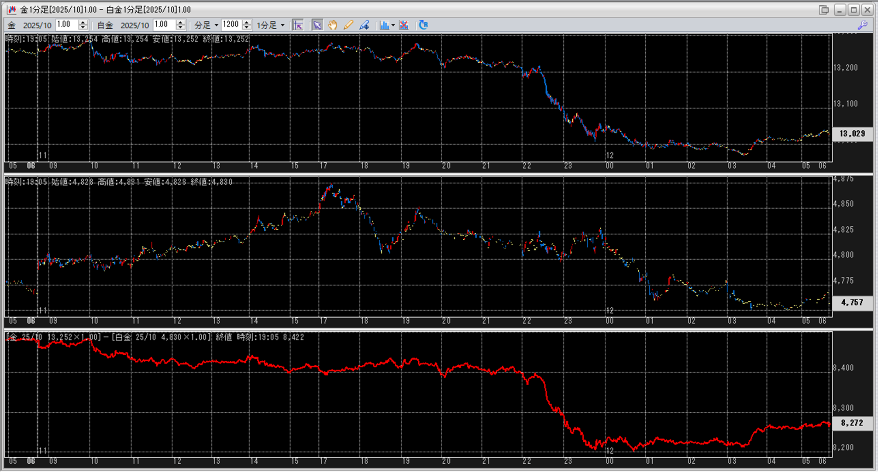Viewport: 878px width, 472px height.
Task: Click the delete indicators chart icon
Action: (x=404, y=25)
